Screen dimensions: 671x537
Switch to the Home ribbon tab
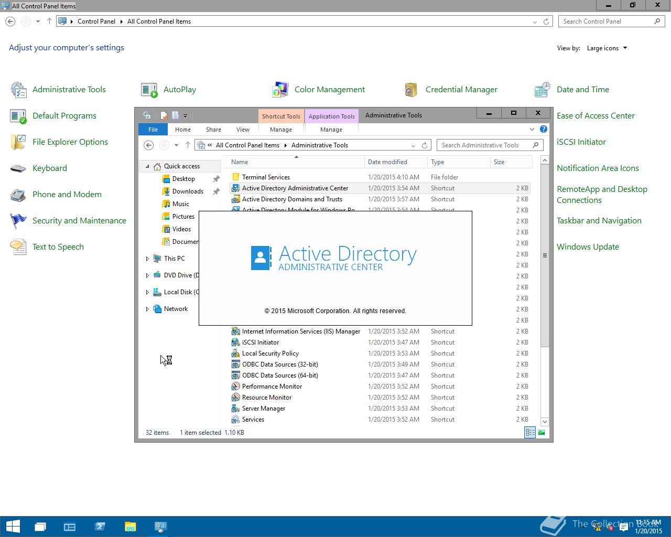183,130
